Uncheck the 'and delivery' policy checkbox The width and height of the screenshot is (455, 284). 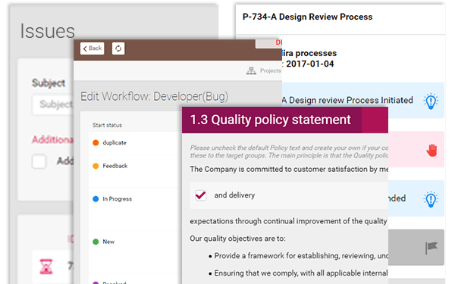200,195
